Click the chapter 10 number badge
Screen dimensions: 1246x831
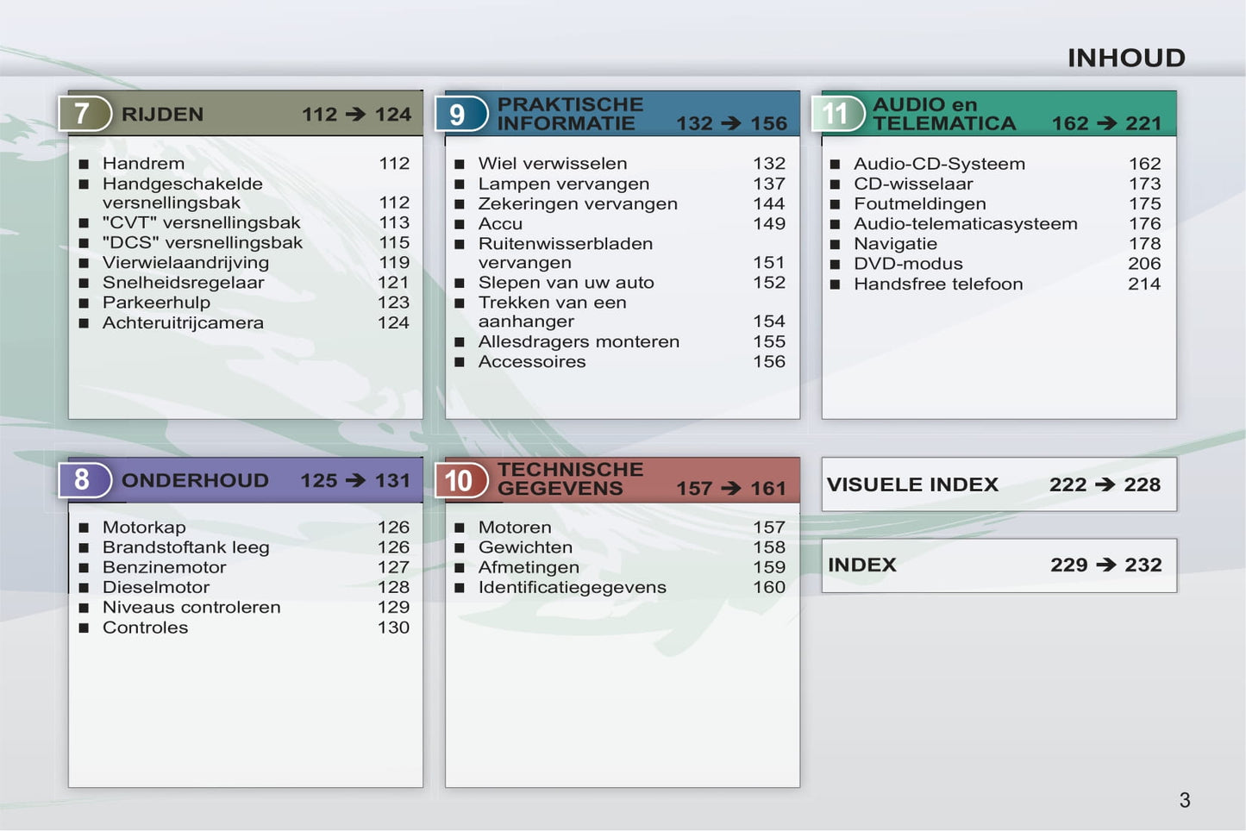coord(460,480)
